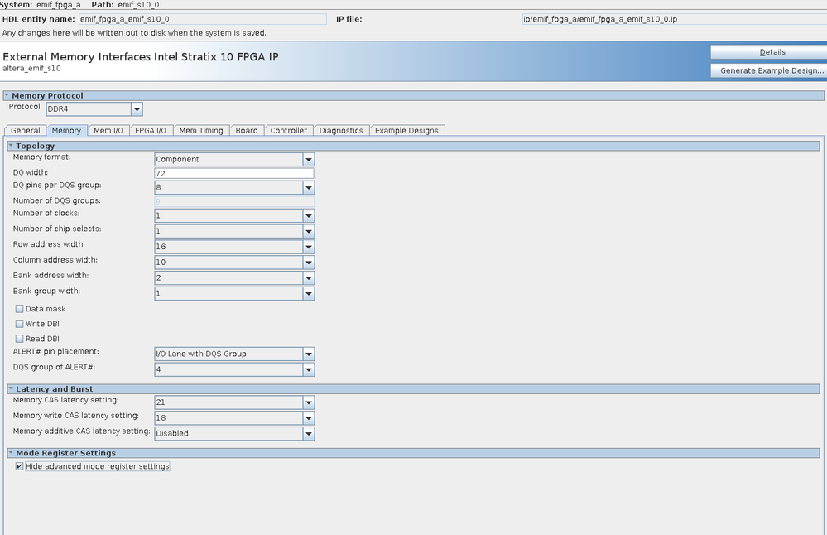This screenshot has width=827, height=535.
Task: Click the DQ width input field
Action: [x=234, y=174]
